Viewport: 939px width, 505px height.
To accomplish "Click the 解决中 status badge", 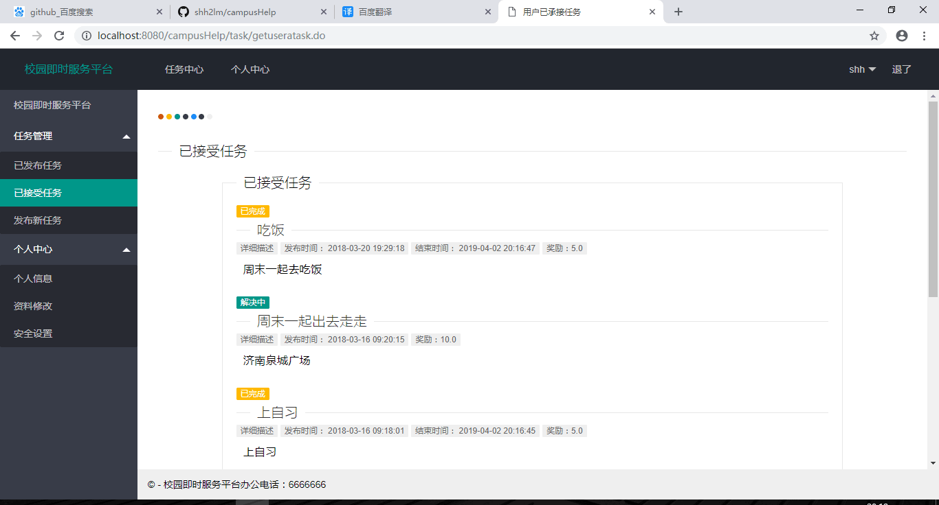I will coord(252,302).
